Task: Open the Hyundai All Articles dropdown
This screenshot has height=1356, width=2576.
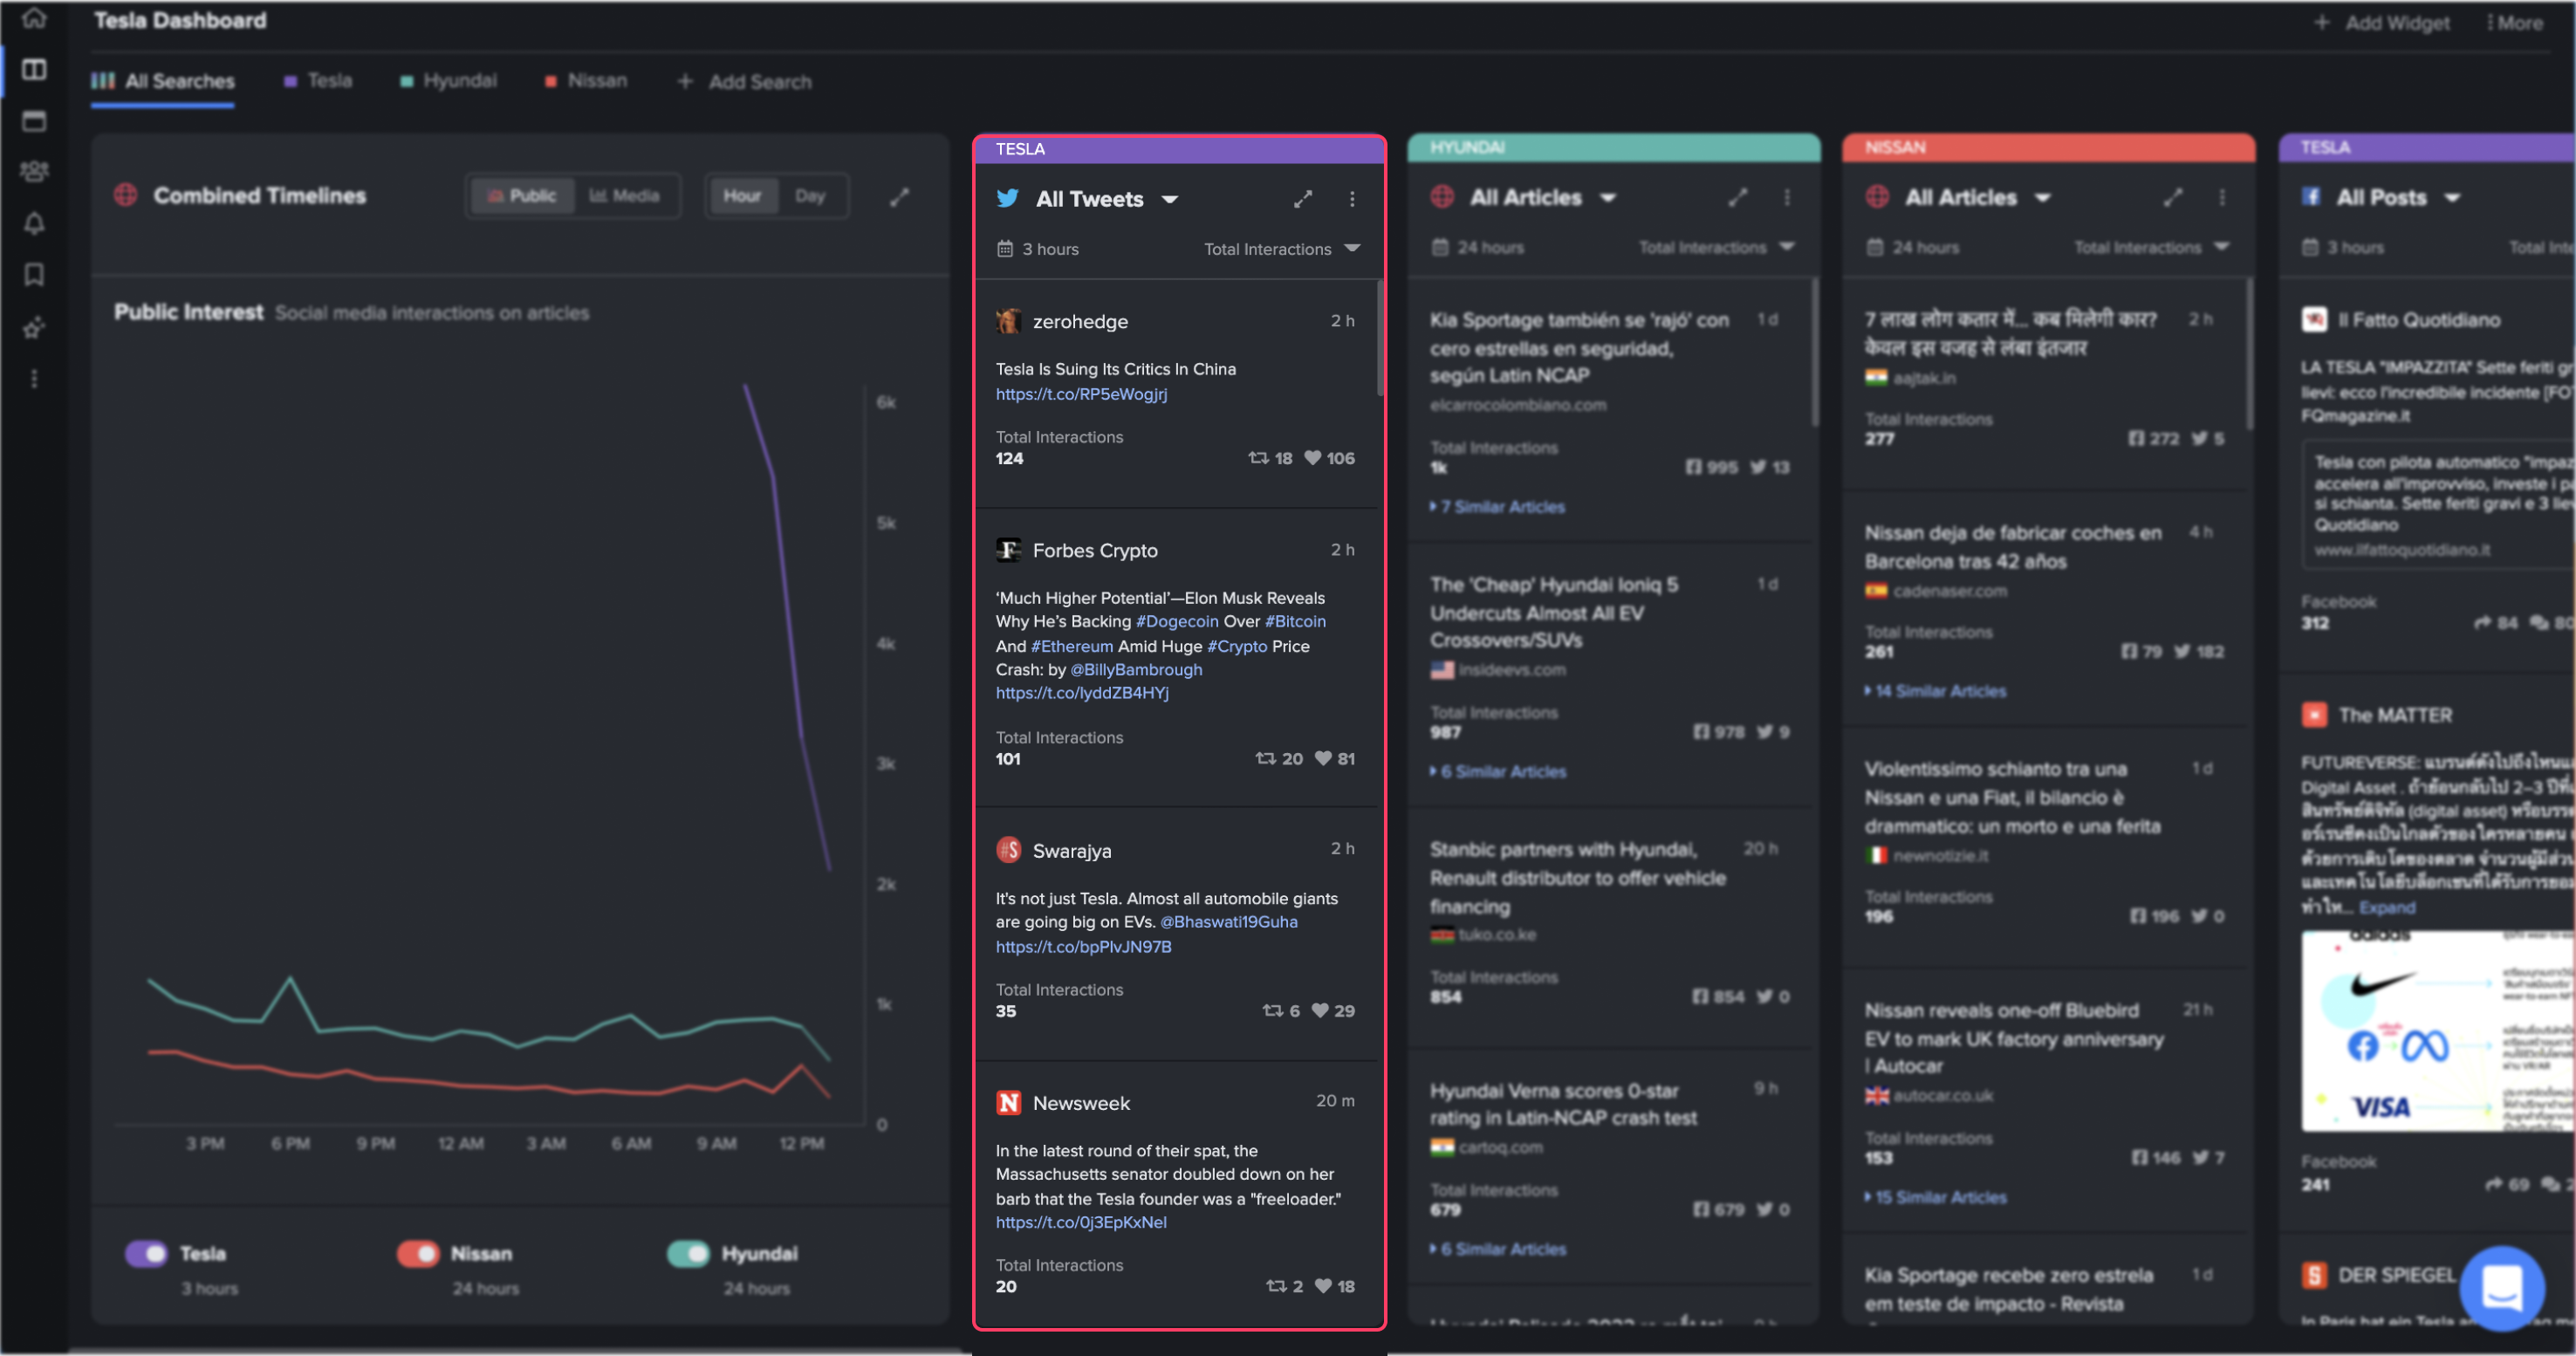Action: pyautogui.click(x=1543, y=198)
